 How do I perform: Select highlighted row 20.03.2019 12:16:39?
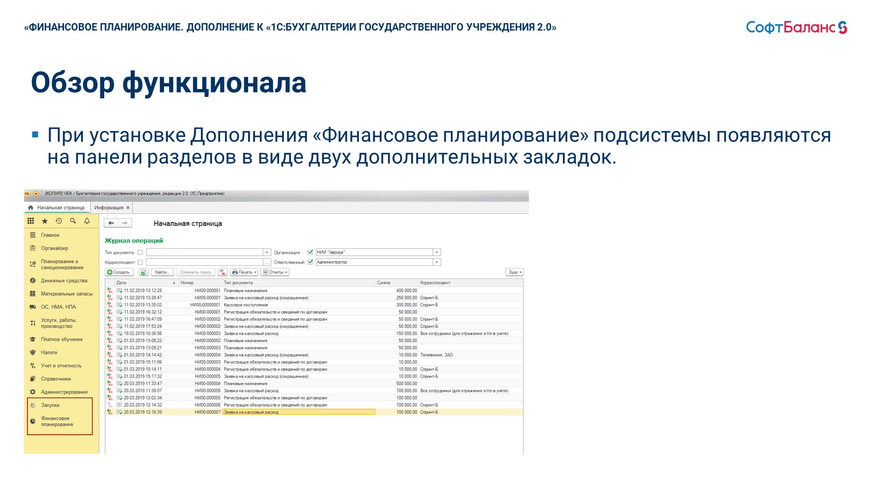click(314, 412)
